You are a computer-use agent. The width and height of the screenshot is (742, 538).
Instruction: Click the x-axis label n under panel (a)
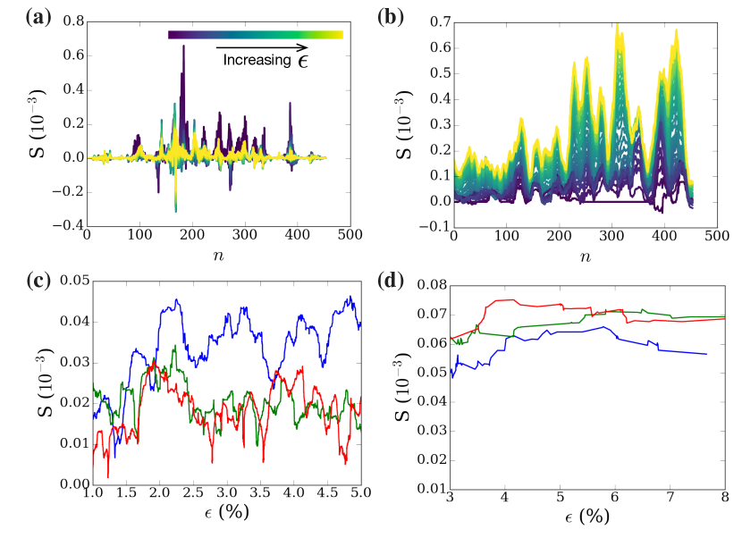218,256
